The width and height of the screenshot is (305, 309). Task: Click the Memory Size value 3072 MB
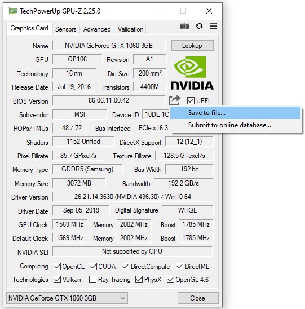[79, 183]
